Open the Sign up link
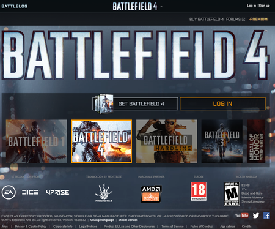 pos(264,6)
